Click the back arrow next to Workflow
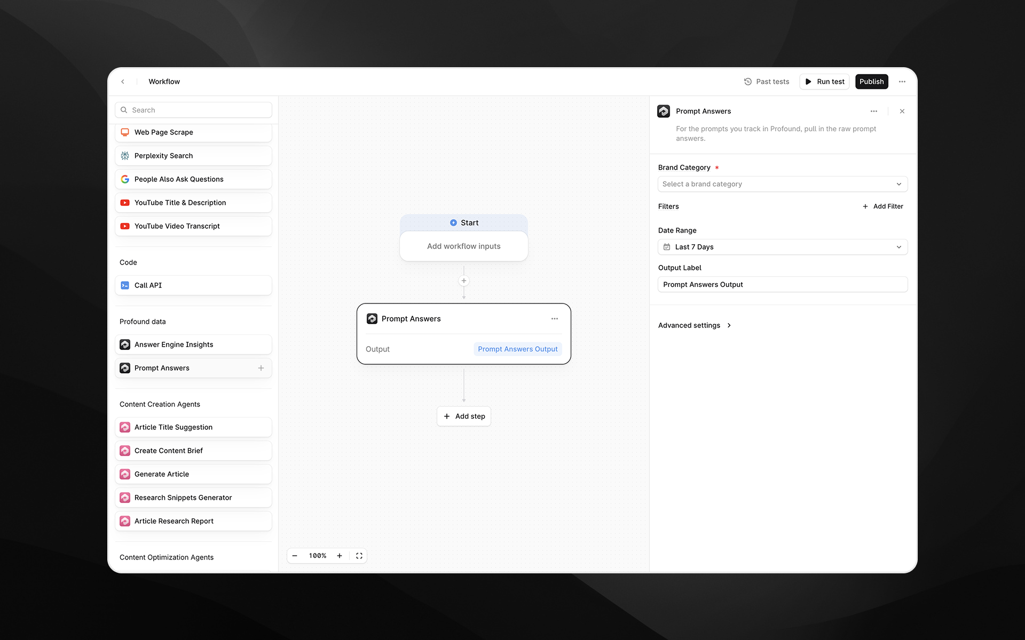 pyautogui.click(x=123, y=82)
